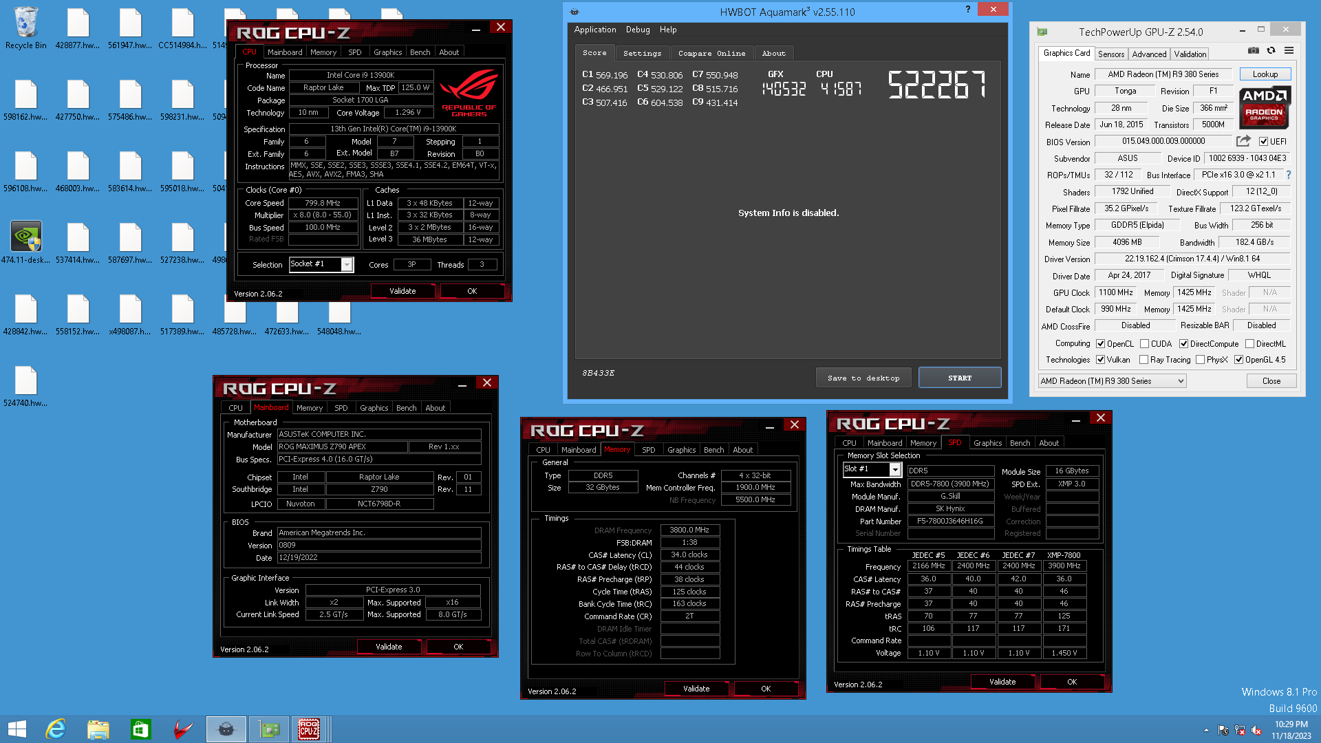Click the AMD Radeon logo in GPU-Z
The height and width of the screenshot is (743, 1321).
pyautogui.click(x=1265, y=108)
